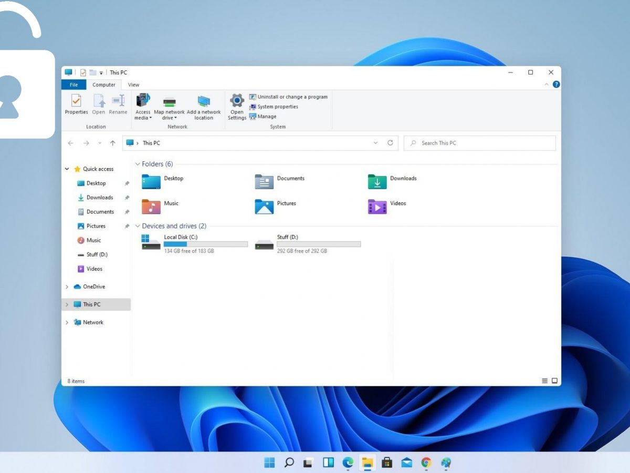Open Desktop in Quick access sidebar

coord(92,183)
